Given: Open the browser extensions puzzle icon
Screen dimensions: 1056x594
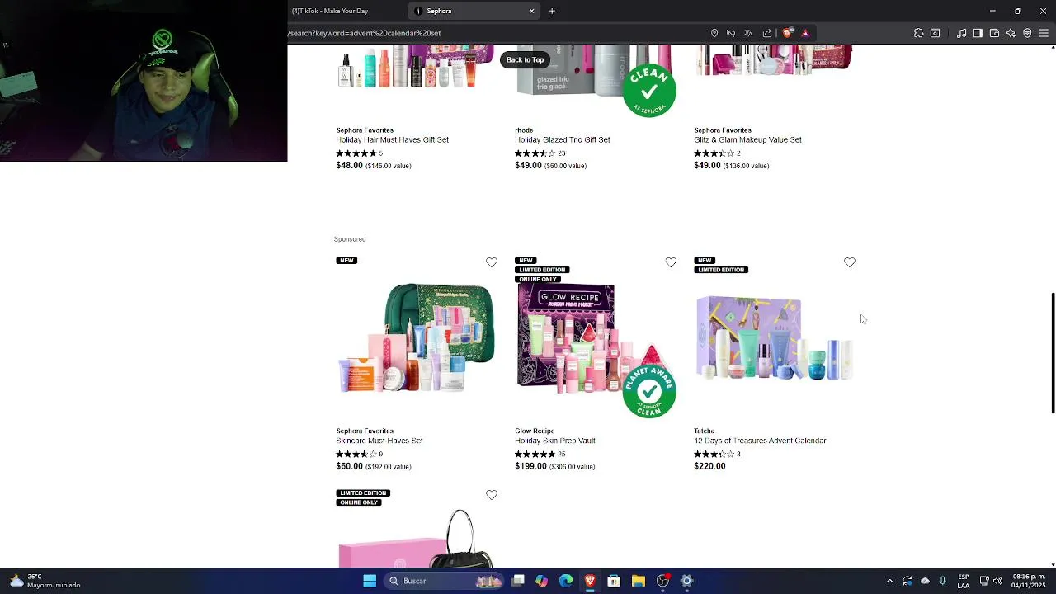Looking at the screenshot, I should (918, 33).
